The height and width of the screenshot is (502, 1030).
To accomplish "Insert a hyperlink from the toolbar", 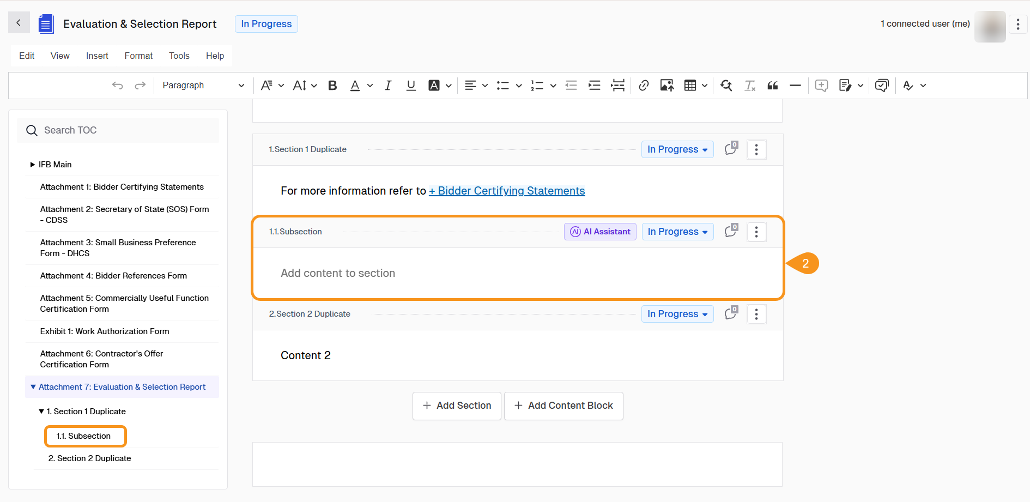I will point(644,85).
